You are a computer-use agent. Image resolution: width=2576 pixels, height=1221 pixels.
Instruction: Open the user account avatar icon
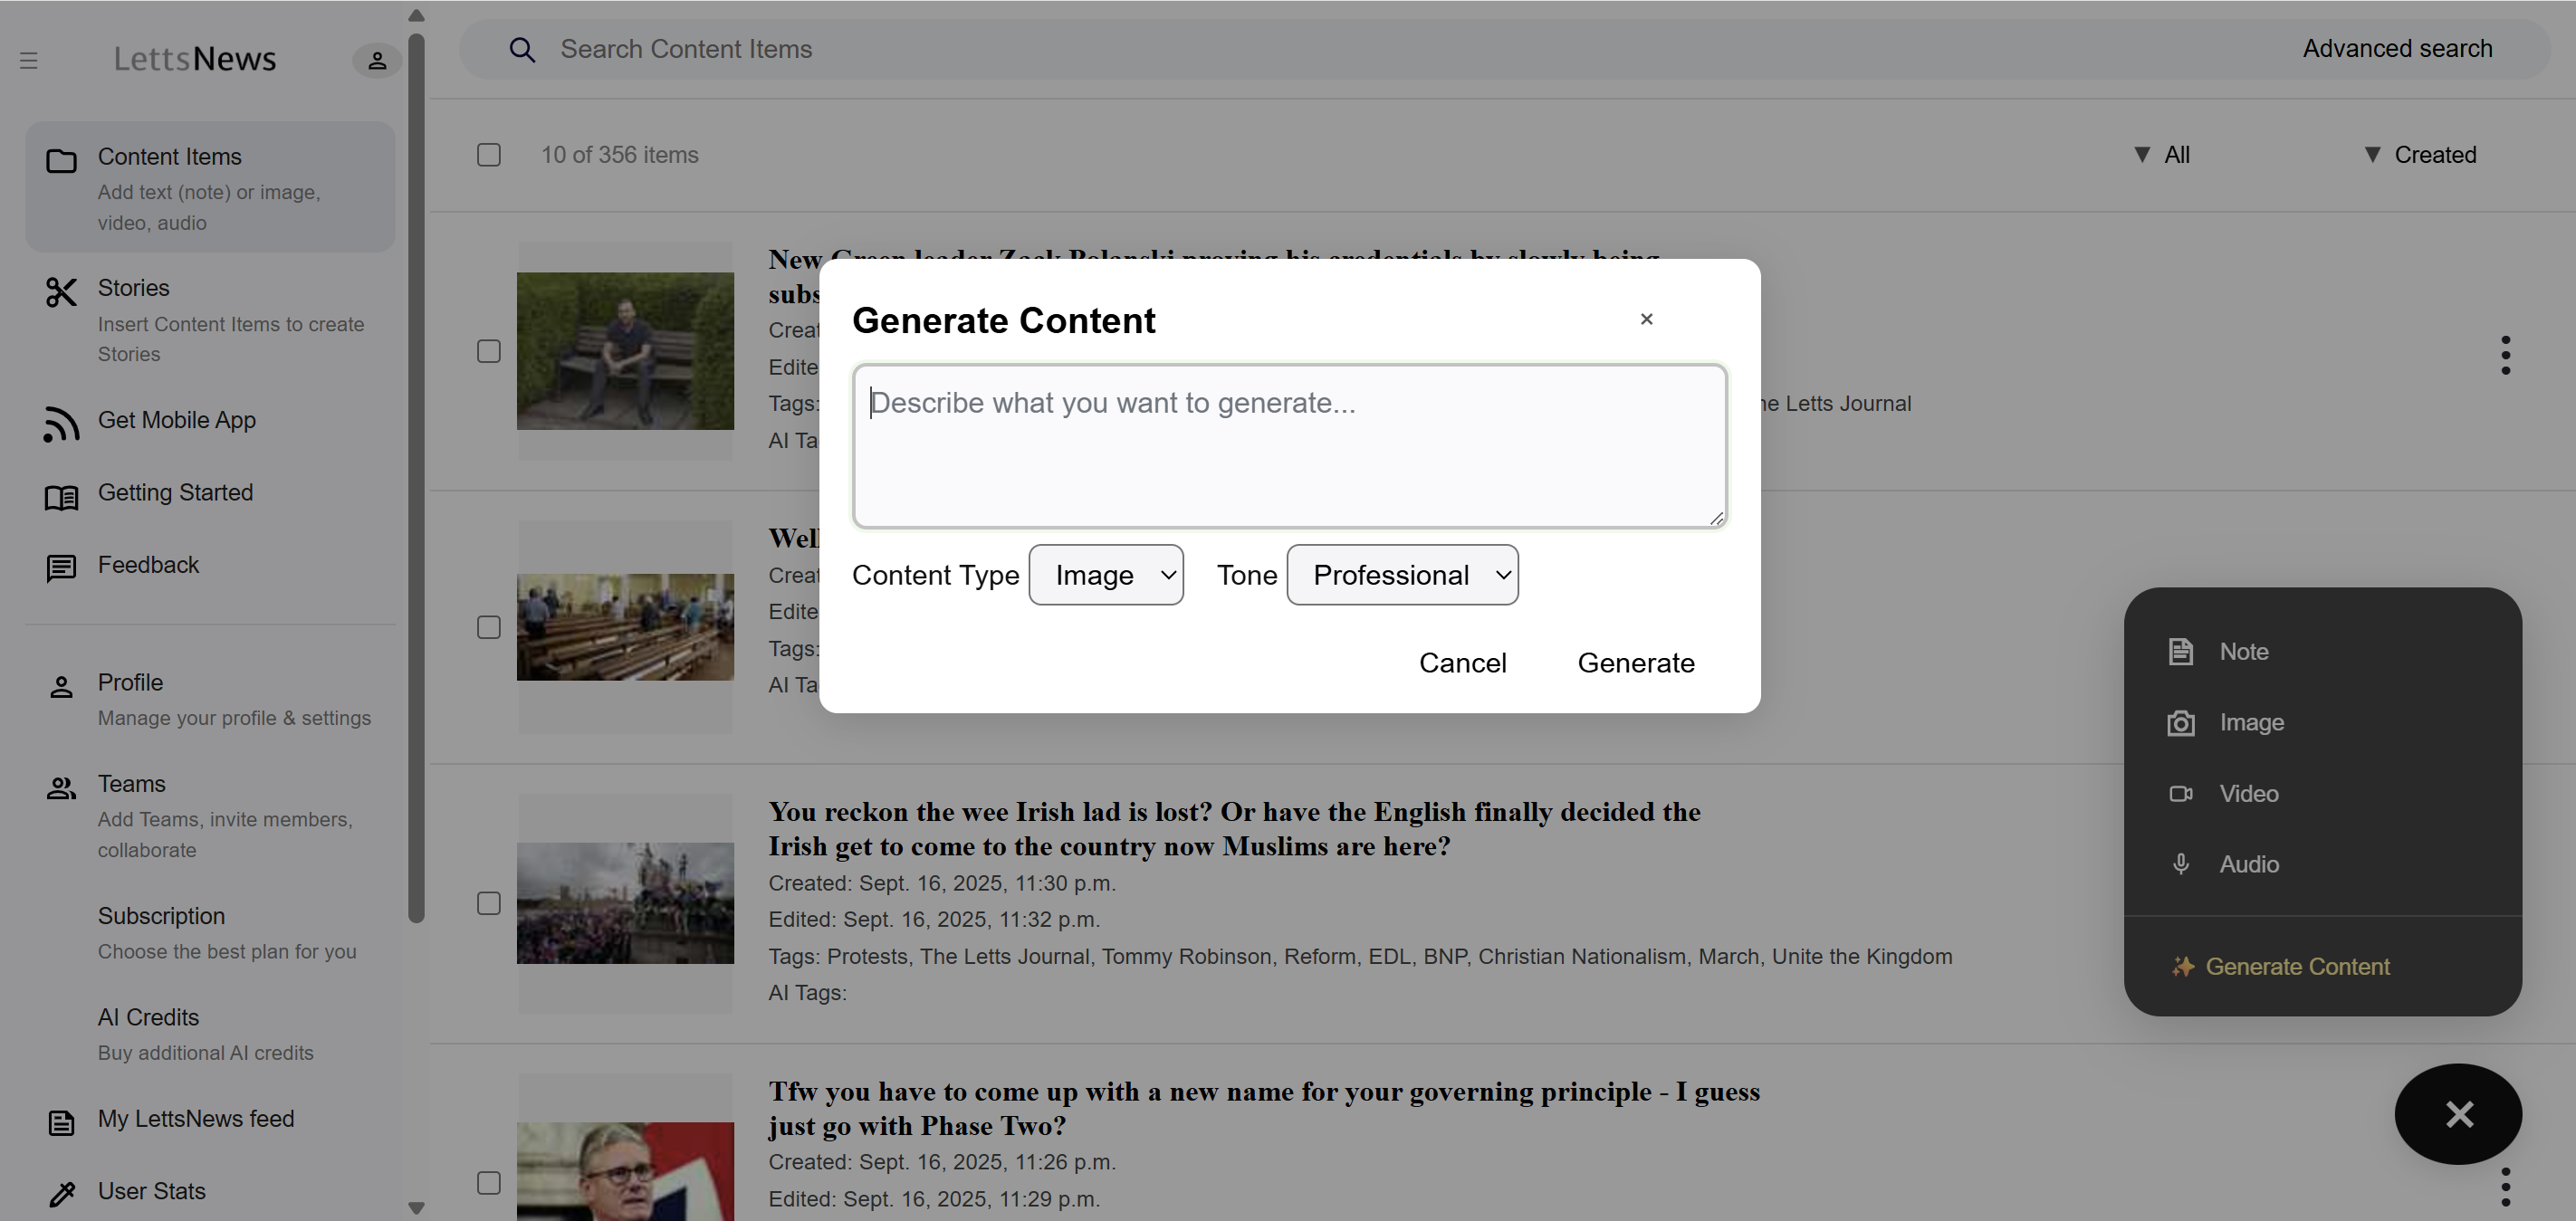377,60
